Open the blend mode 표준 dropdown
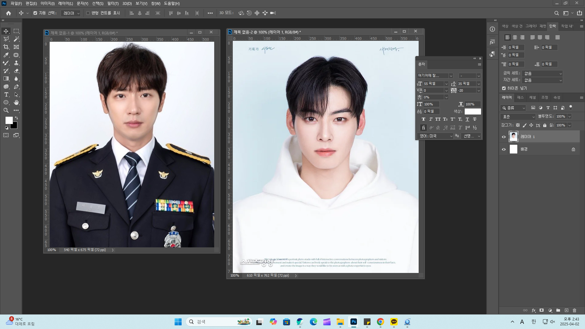The width and height of the screenshot is (585, 329). [x=518, y=117]
